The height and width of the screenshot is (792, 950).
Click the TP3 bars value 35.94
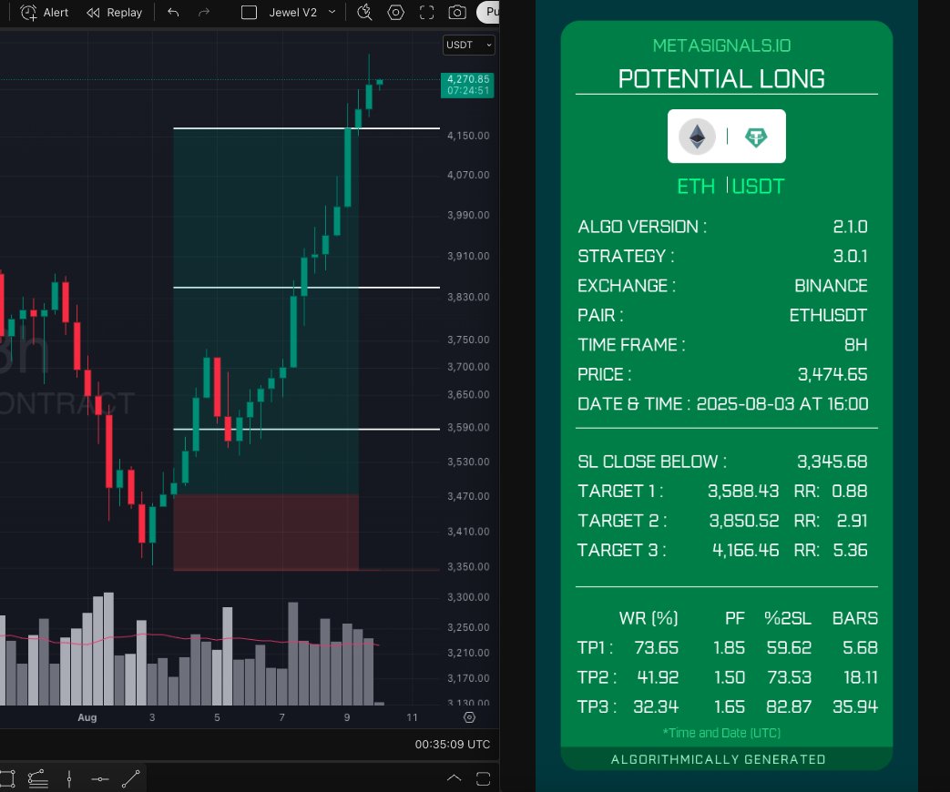(x=855, y=706)
